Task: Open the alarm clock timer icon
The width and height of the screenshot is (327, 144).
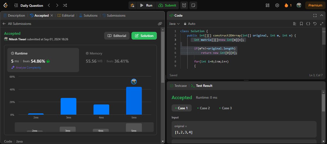Action: [184, 5]
